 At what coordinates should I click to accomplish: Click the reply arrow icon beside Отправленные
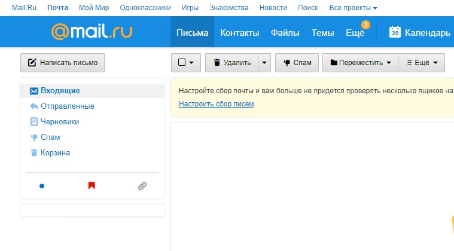point(34,106)
